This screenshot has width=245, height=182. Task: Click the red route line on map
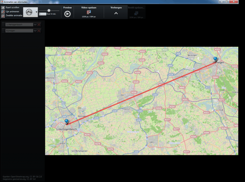pos(141,94)
